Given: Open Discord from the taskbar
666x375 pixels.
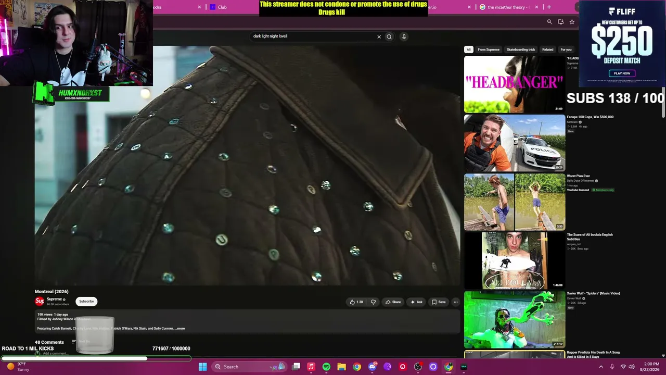Looking at the screenshot, I should tap(372, 367).
